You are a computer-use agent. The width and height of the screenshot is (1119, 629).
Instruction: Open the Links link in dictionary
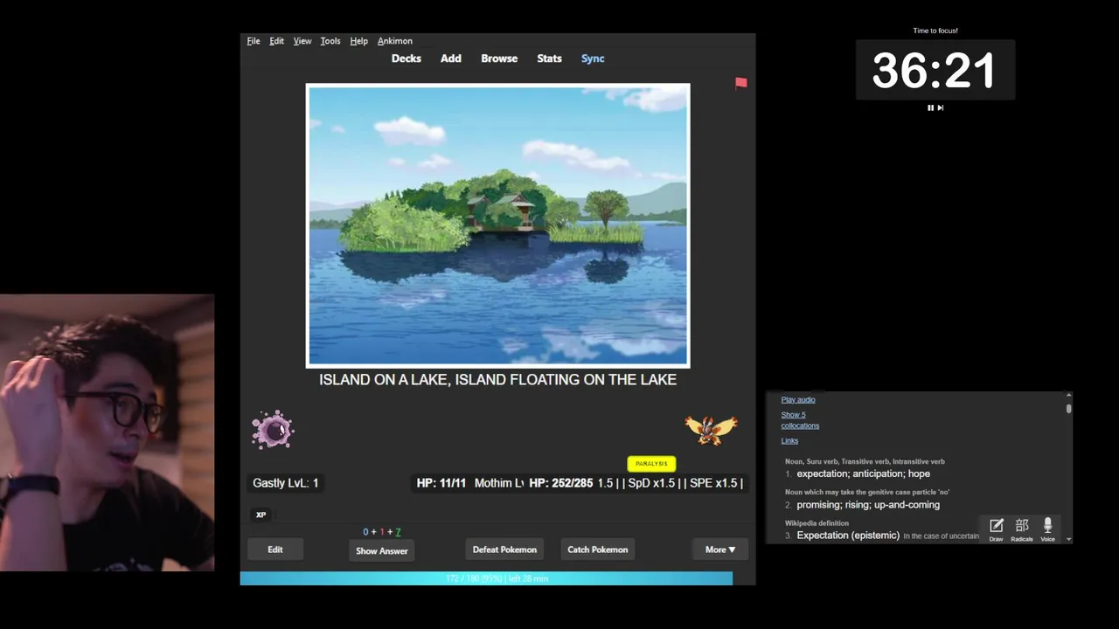789,440
